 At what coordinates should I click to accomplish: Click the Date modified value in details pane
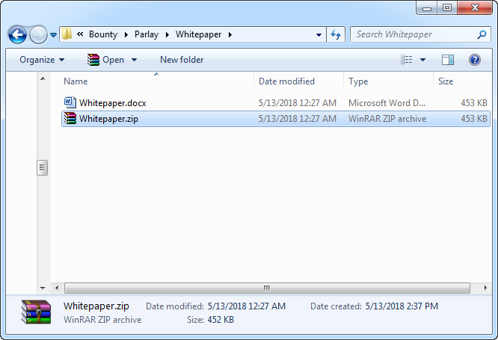click(x=247, y=306)
